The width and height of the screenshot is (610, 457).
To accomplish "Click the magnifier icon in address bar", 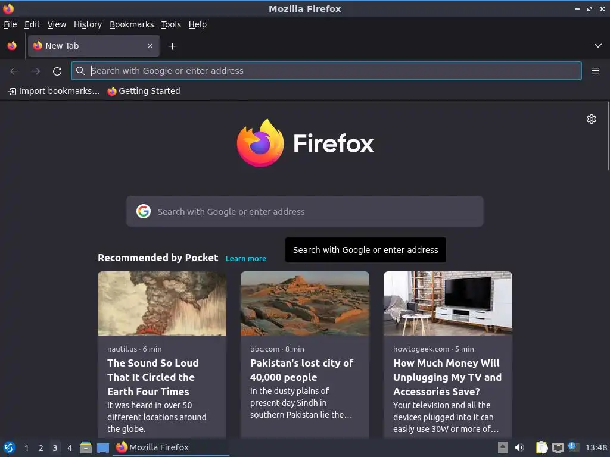I will tap(80, 71).
